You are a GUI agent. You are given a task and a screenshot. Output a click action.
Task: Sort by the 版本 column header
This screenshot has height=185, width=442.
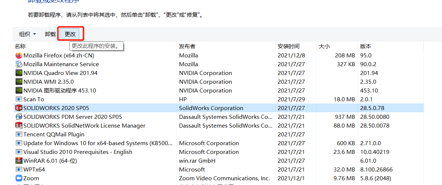366,46
